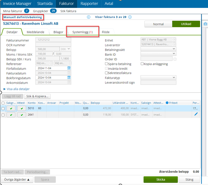Switch to Utökad view mode
The width and height of the screenshot is (208, 185).
pos(186,24)
